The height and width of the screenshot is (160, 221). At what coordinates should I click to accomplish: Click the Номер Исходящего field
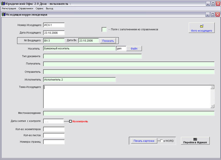click(54, 25)
